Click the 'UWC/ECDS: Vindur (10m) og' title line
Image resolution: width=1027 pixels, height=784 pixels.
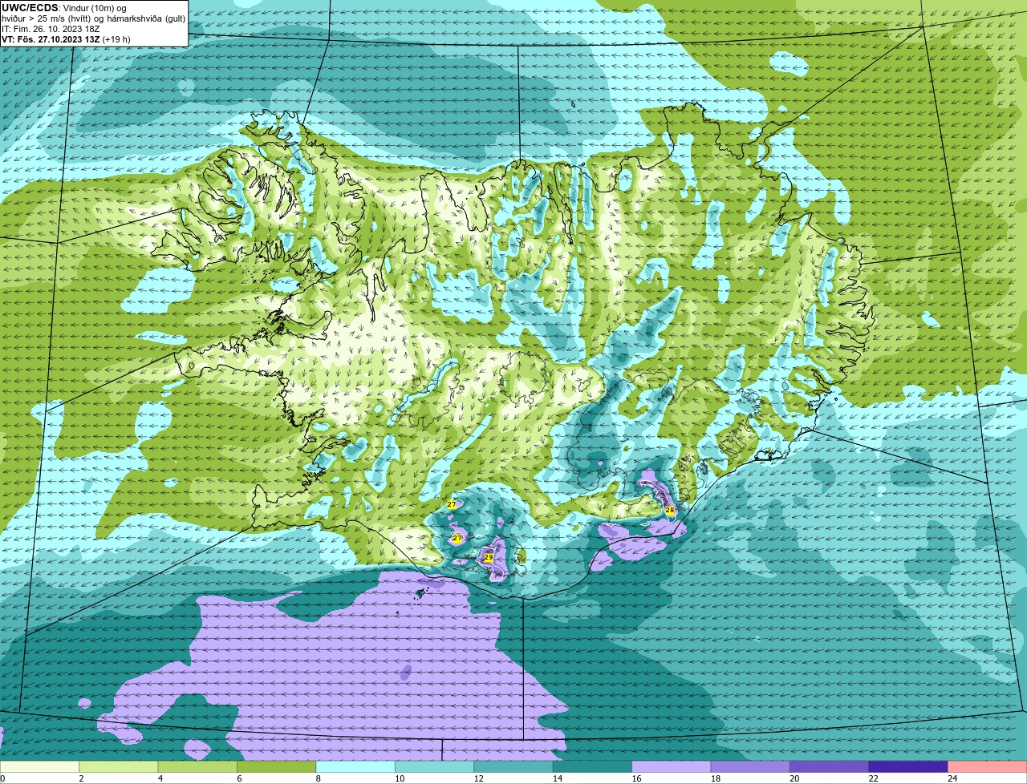64,8
